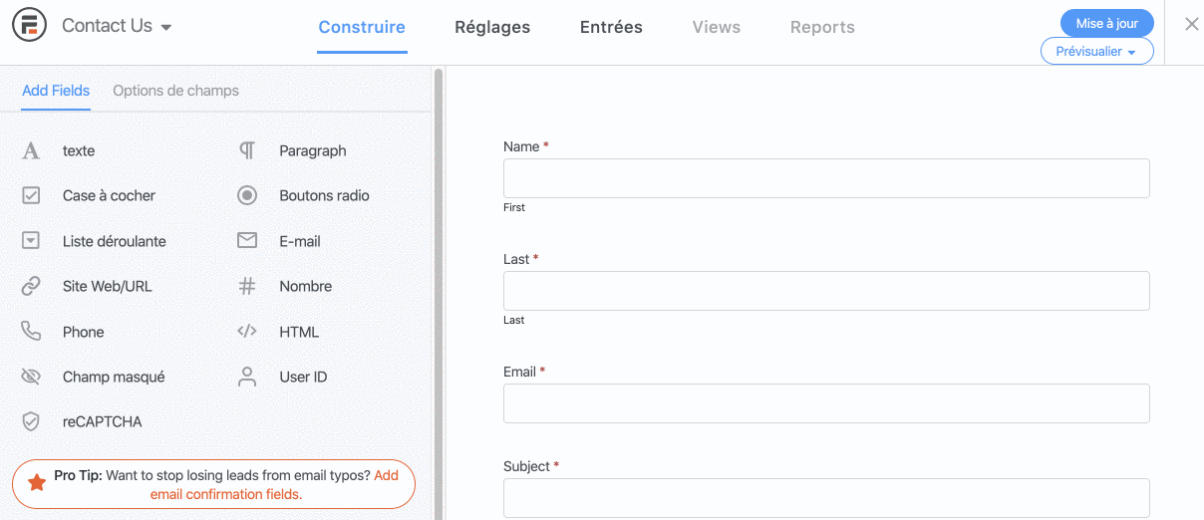Screen dimensions: 1204x520
Task: Select the Boutons radio icon
Action: click(247, 195)
